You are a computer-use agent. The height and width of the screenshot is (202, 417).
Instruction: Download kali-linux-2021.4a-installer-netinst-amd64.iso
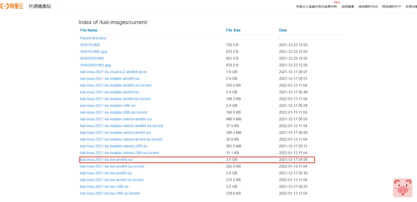pyautogui.click(x=116, y=119)
